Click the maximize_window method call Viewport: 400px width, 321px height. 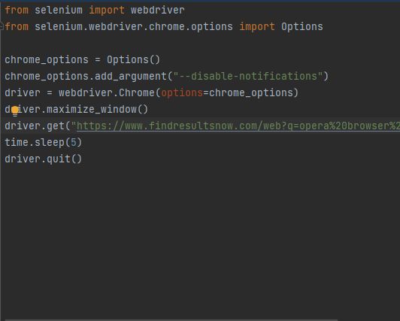tap(97, 109)
